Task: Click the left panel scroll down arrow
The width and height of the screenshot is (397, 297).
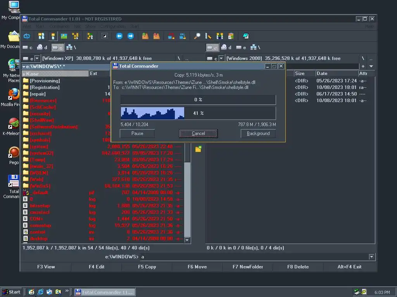Action: point(187,240)
